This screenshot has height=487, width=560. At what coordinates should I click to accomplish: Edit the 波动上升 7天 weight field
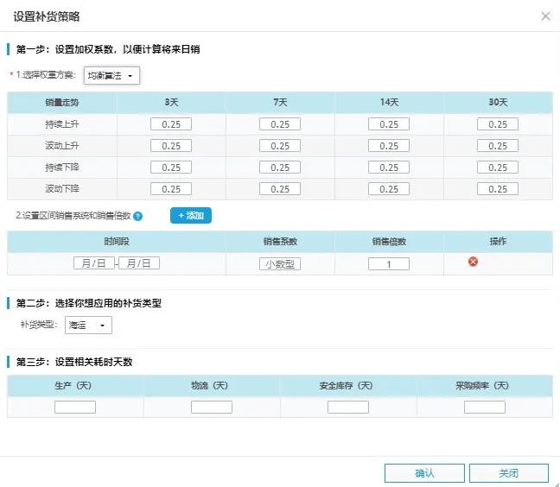(280, 146)
